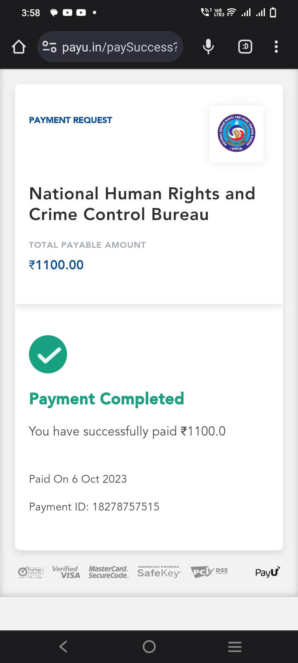Tap the American Express SafeKey logo
Image resolution: width=298 pixels, height=663 pixels.
click(x=159, y=572)
